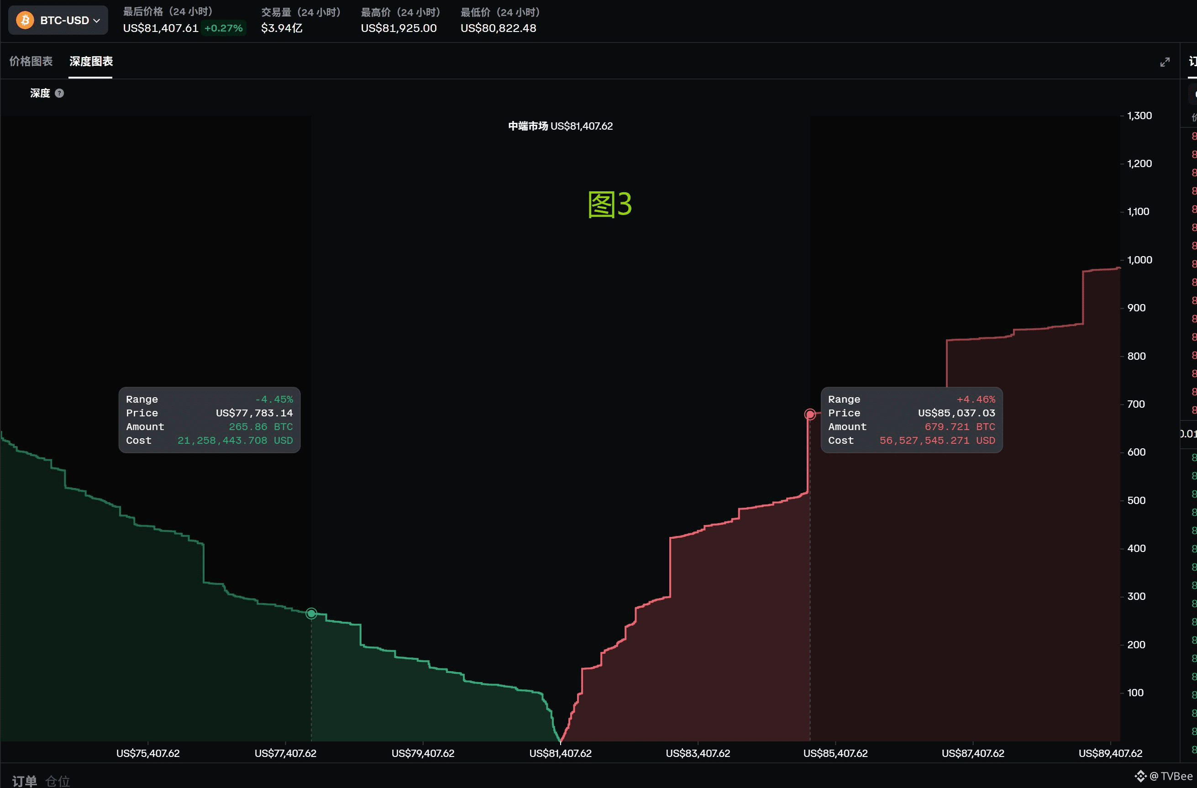The width and height of the screenshot is (1197, 788).
Task: Select the 深度图表 tab
Action: pyautogui.click(x=90, y=61)
